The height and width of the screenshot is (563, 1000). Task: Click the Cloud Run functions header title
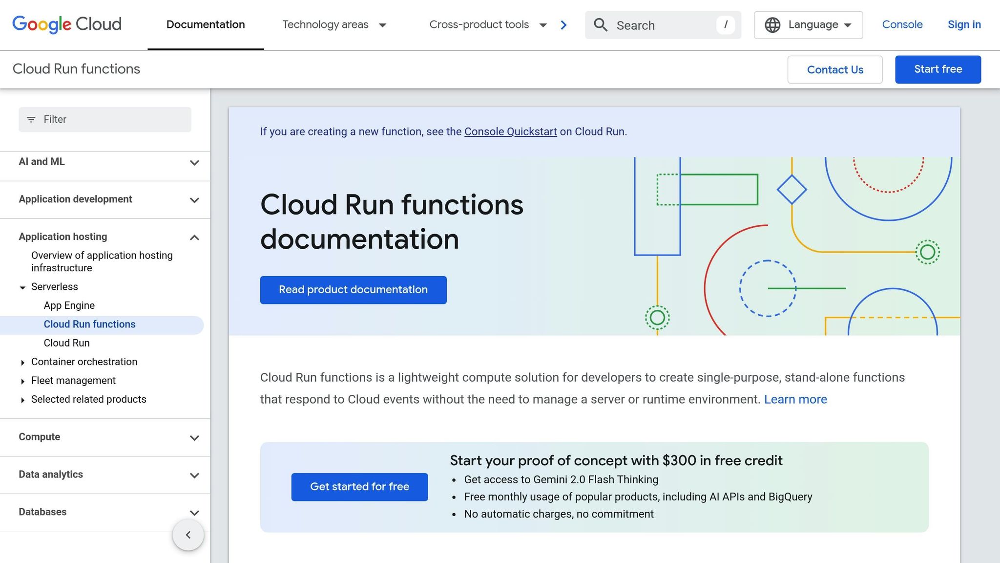pos(76,69)
